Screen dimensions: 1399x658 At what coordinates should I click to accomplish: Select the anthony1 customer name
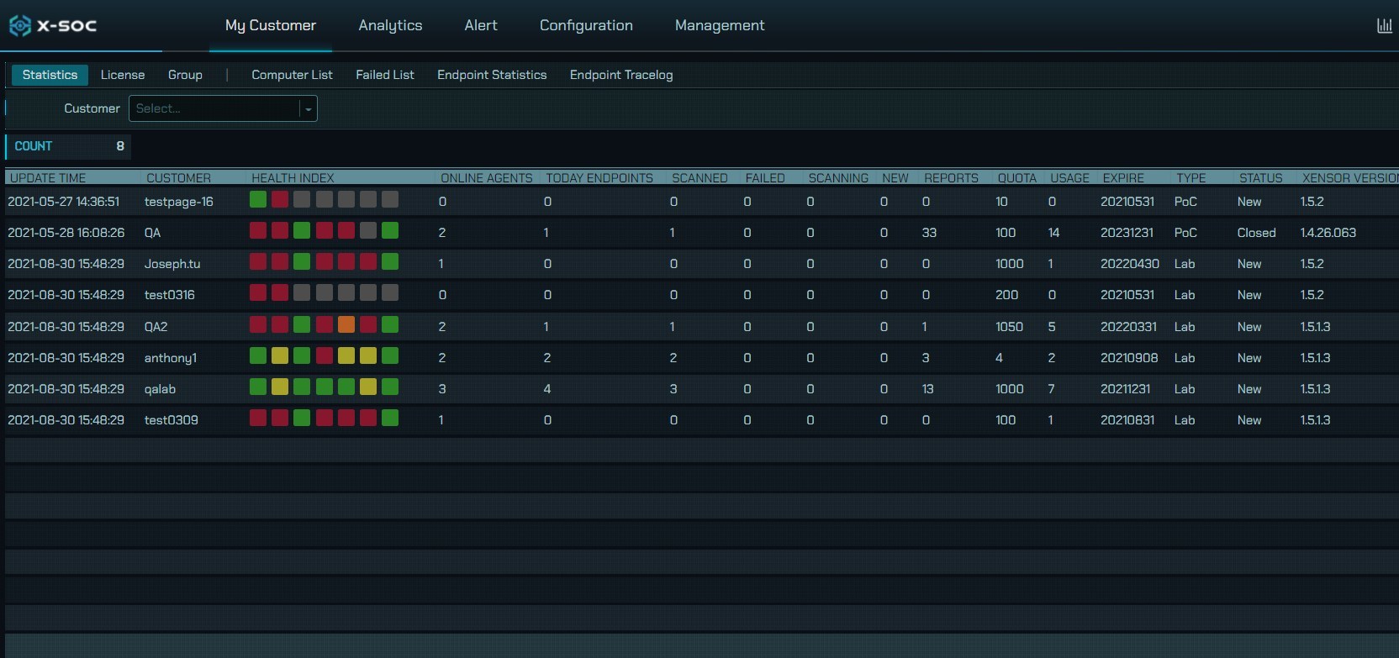(171, 358)
